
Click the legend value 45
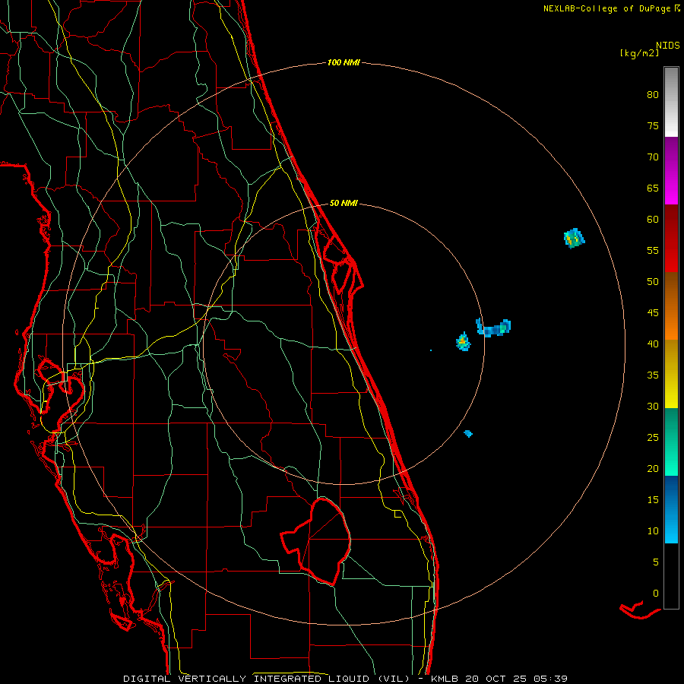click(653, 313)
